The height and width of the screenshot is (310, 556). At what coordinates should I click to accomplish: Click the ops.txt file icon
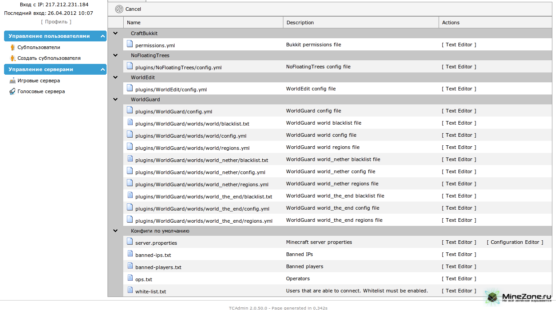click(x=130, y=278)
